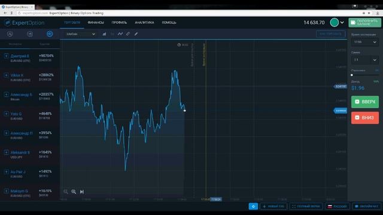
Task: Expand Viktor trader row plus icon
Action: [x=7, y=75]
